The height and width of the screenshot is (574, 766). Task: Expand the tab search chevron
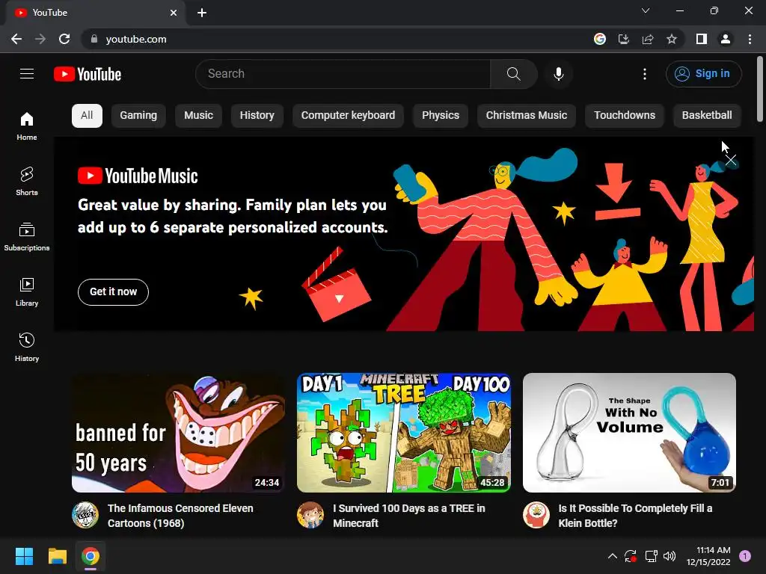[x=646, y=10]
